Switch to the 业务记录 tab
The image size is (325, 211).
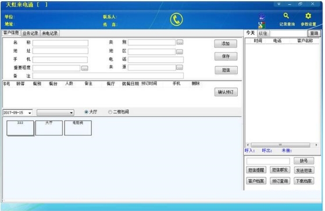tap(30, 33)
